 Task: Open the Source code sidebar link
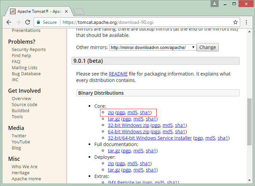(24, 105)
